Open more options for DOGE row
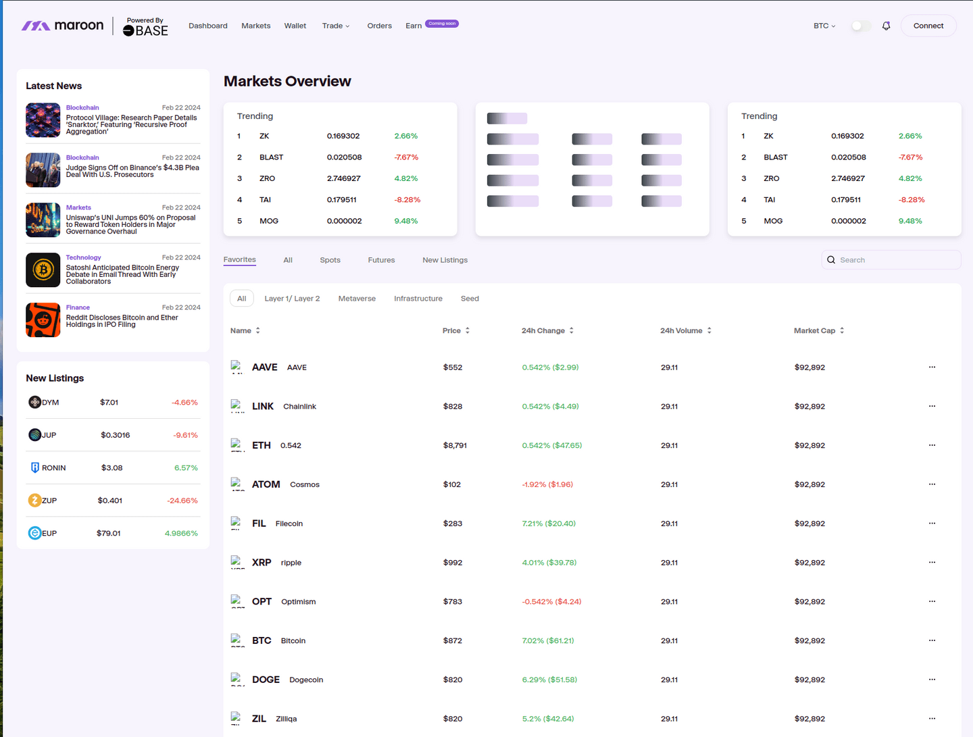 tap(932, 680)
